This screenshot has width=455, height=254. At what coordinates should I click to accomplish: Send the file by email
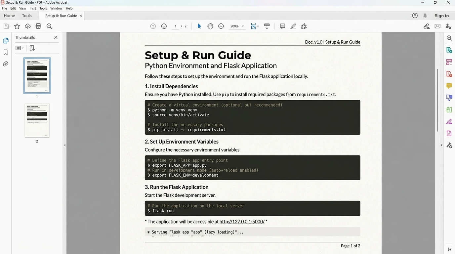tap(437, 26)
